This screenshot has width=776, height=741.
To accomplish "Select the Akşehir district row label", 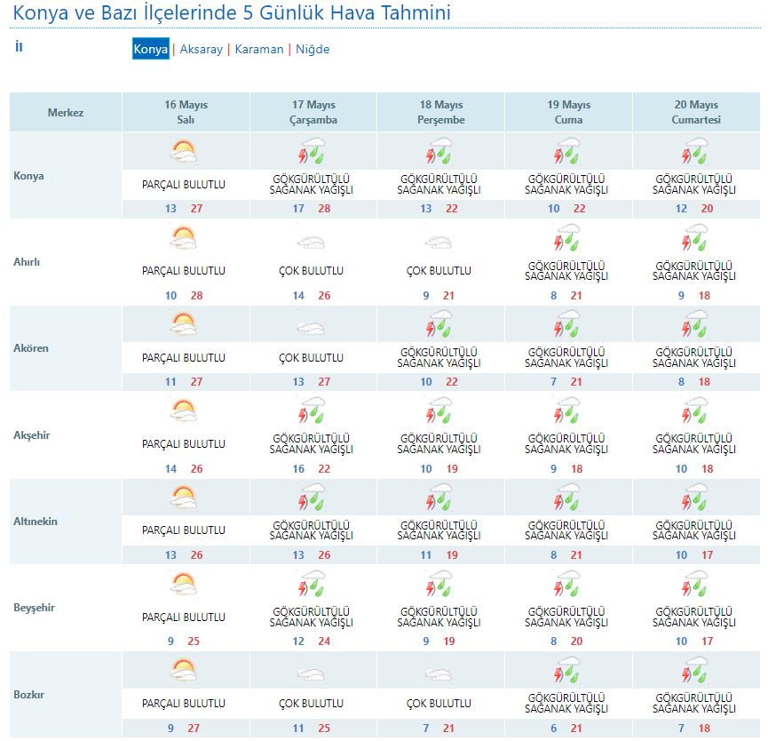I will (x=32, y=435).
